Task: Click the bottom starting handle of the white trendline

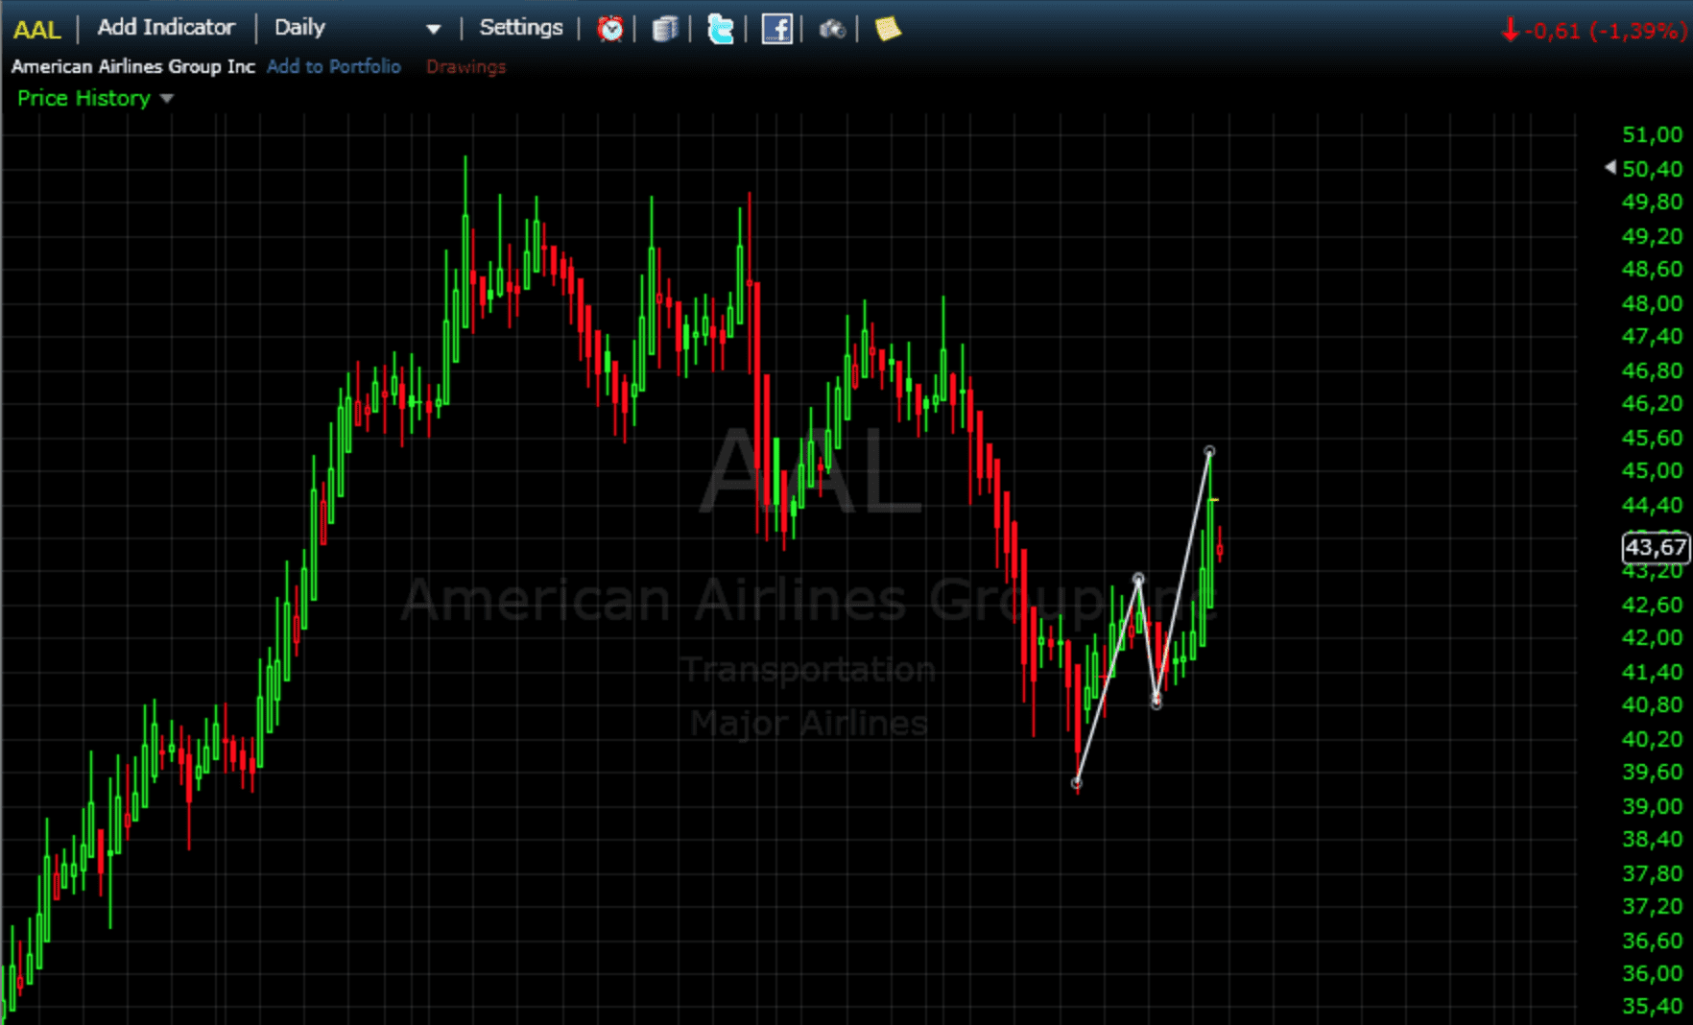Action: 1077,783
